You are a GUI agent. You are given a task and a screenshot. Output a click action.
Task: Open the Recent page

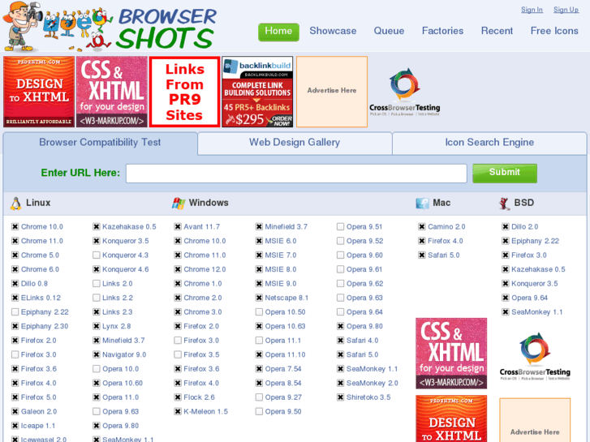point(497,31)
